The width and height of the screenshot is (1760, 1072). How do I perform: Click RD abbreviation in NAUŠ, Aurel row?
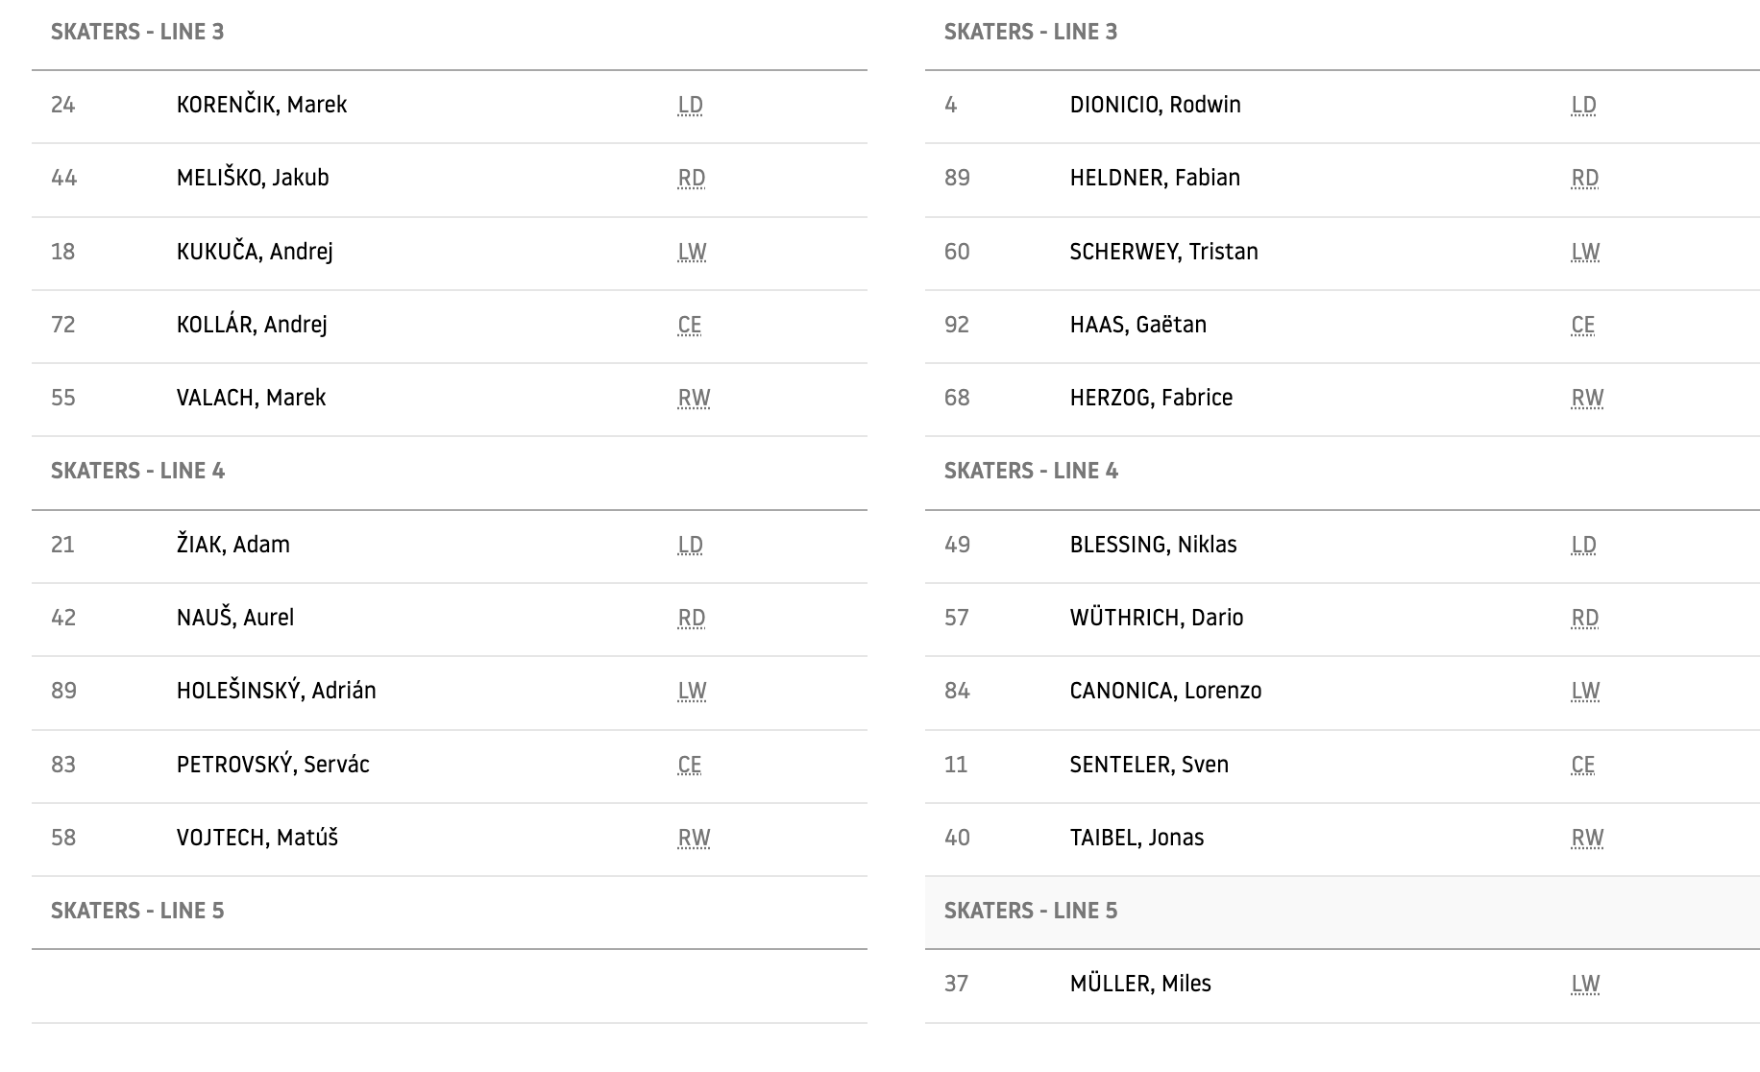[692, 618]
